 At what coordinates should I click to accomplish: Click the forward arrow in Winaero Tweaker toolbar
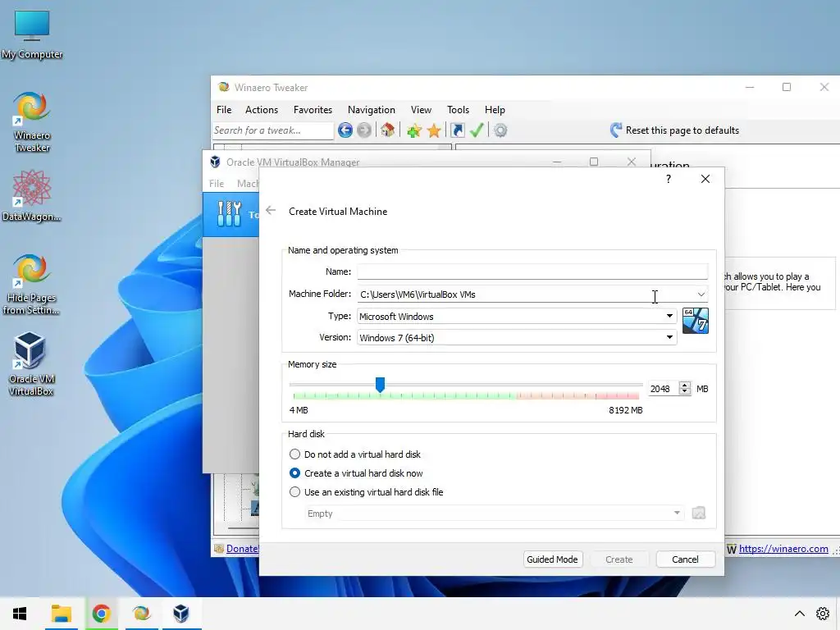(363, 130)
